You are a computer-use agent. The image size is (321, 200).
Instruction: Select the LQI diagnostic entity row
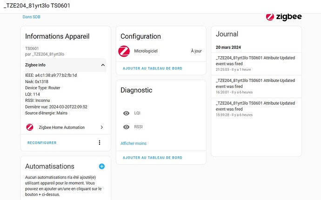point(160,113)
